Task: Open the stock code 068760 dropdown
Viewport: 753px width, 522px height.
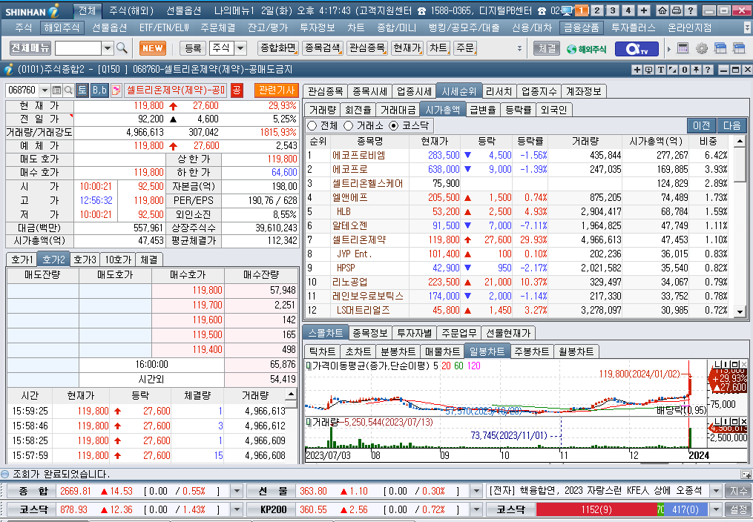Action: pyautogui.click(x=45, y=90)
